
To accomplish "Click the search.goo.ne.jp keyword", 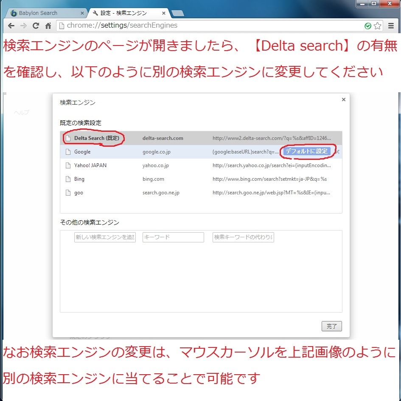I will point(161,193).
